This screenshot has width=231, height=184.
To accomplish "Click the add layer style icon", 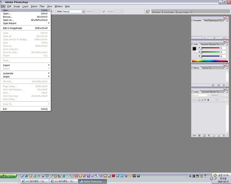I will coord(199,135).
